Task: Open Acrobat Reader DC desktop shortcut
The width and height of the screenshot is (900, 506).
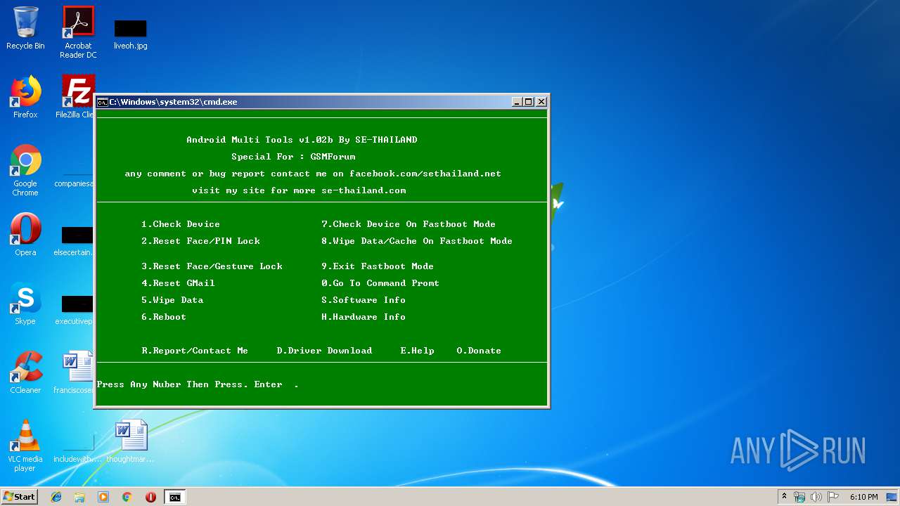Action: 78,32
